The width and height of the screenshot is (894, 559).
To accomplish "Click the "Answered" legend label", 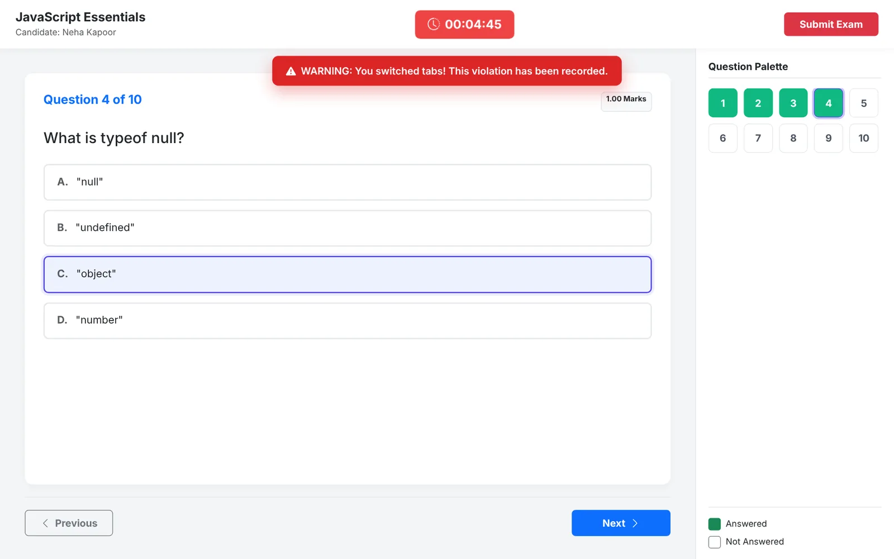I will coord(746,524).
